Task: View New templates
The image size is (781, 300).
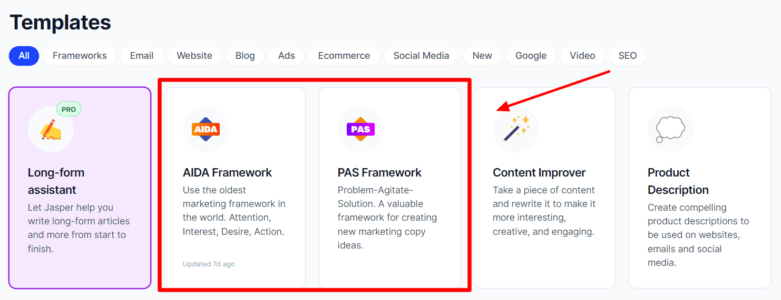Action: (x=482, y=56)
